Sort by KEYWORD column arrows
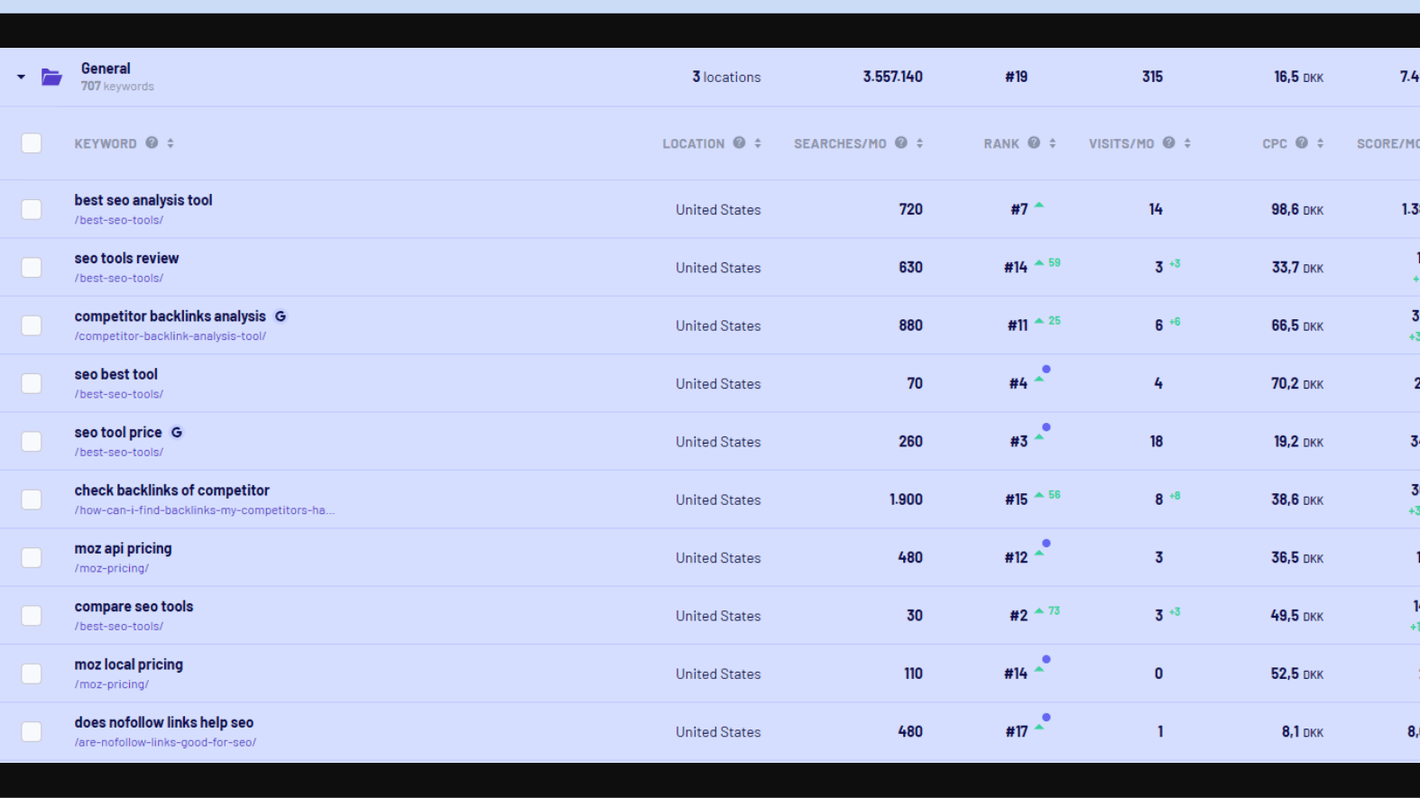The image size is (1420, 798). point(171,143)
